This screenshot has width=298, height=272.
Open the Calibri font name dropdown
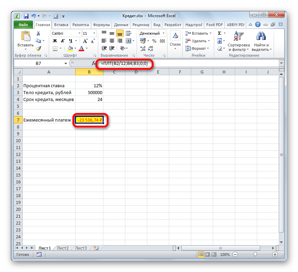[x=79, y=33]
